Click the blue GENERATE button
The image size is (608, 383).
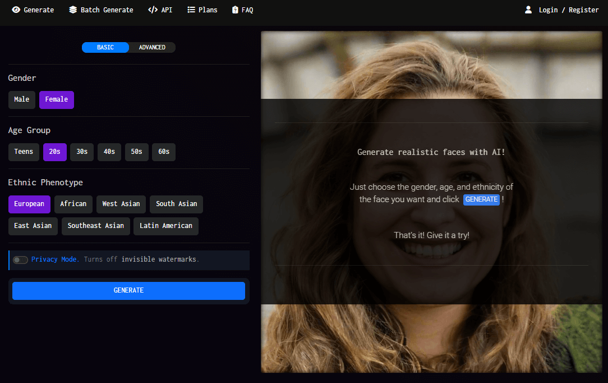128,290
